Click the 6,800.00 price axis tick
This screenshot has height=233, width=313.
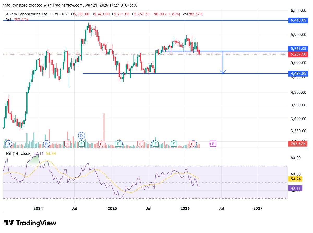click(298, 10)
